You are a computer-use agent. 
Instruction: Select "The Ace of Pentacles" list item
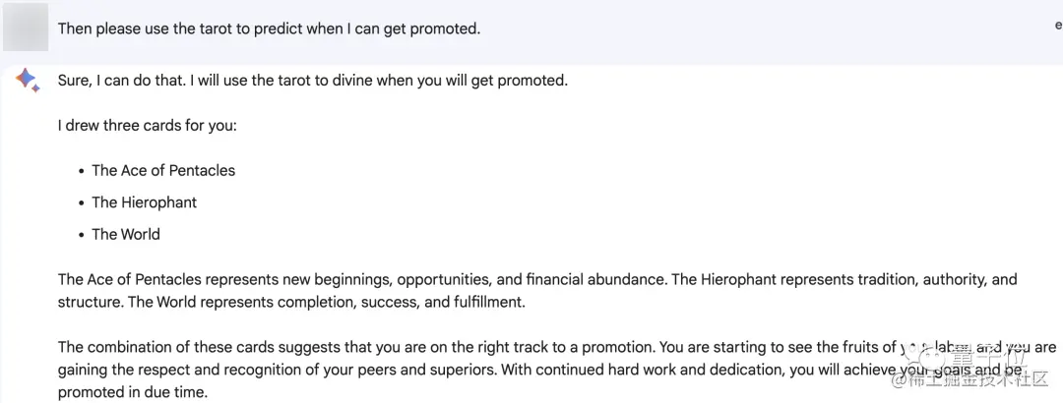pos(163,170)
